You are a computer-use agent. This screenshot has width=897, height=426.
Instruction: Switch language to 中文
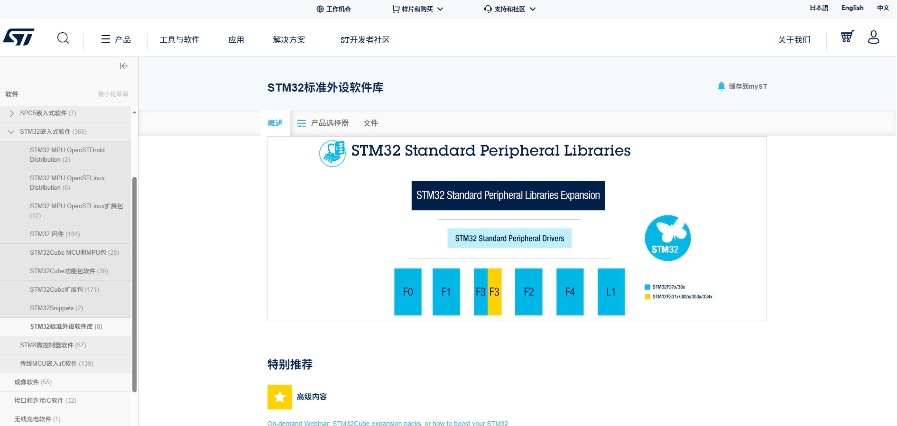tap(883, 8)
